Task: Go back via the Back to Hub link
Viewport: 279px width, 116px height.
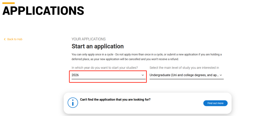Action: pyautogui.click(x=13, y=39)
